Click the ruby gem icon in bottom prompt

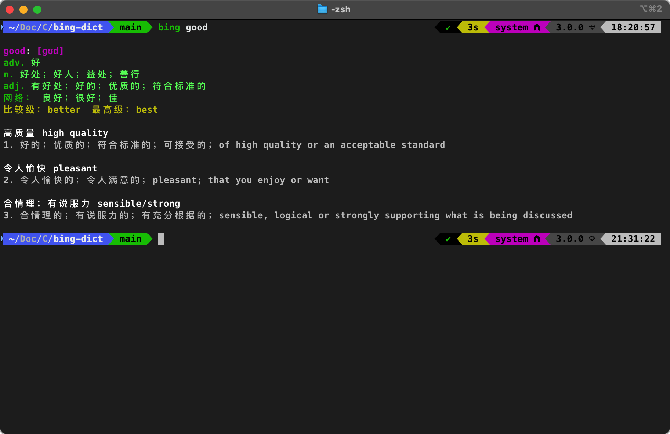tap(592, 239)
